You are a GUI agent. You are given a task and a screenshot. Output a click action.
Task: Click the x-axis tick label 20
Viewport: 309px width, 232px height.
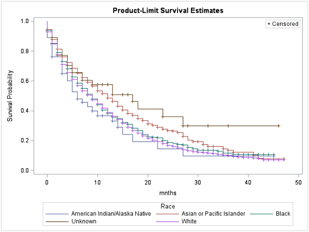pos(148,182)
